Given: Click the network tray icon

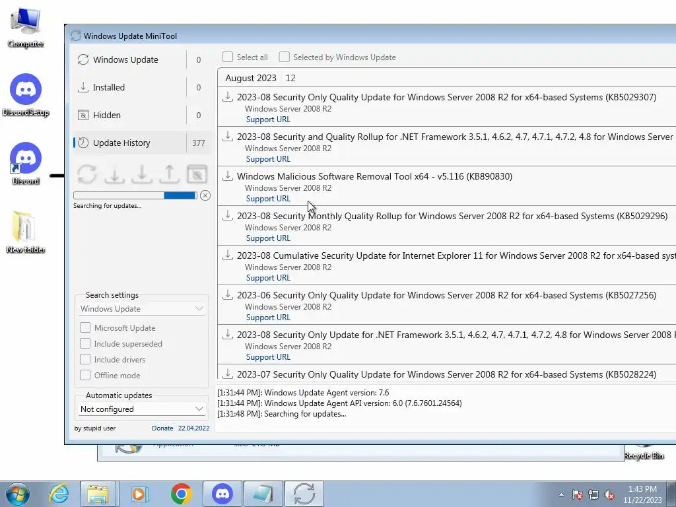Looking at the screenshot, I should coord(593,494).
